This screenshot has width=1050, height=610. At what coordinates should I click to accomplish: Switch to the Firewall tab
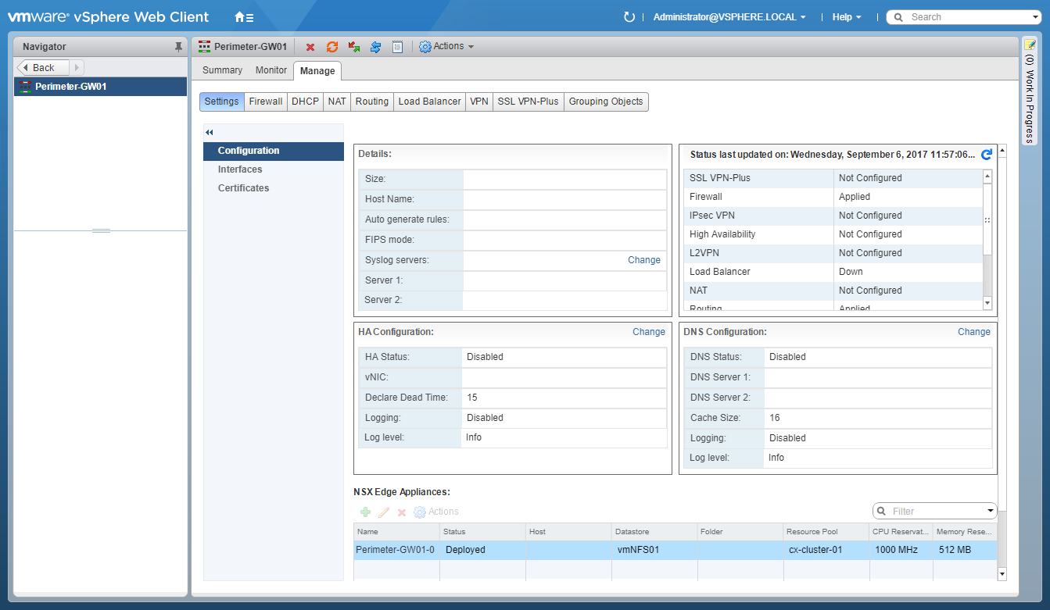pyautogui.click(x=266, y=102)
